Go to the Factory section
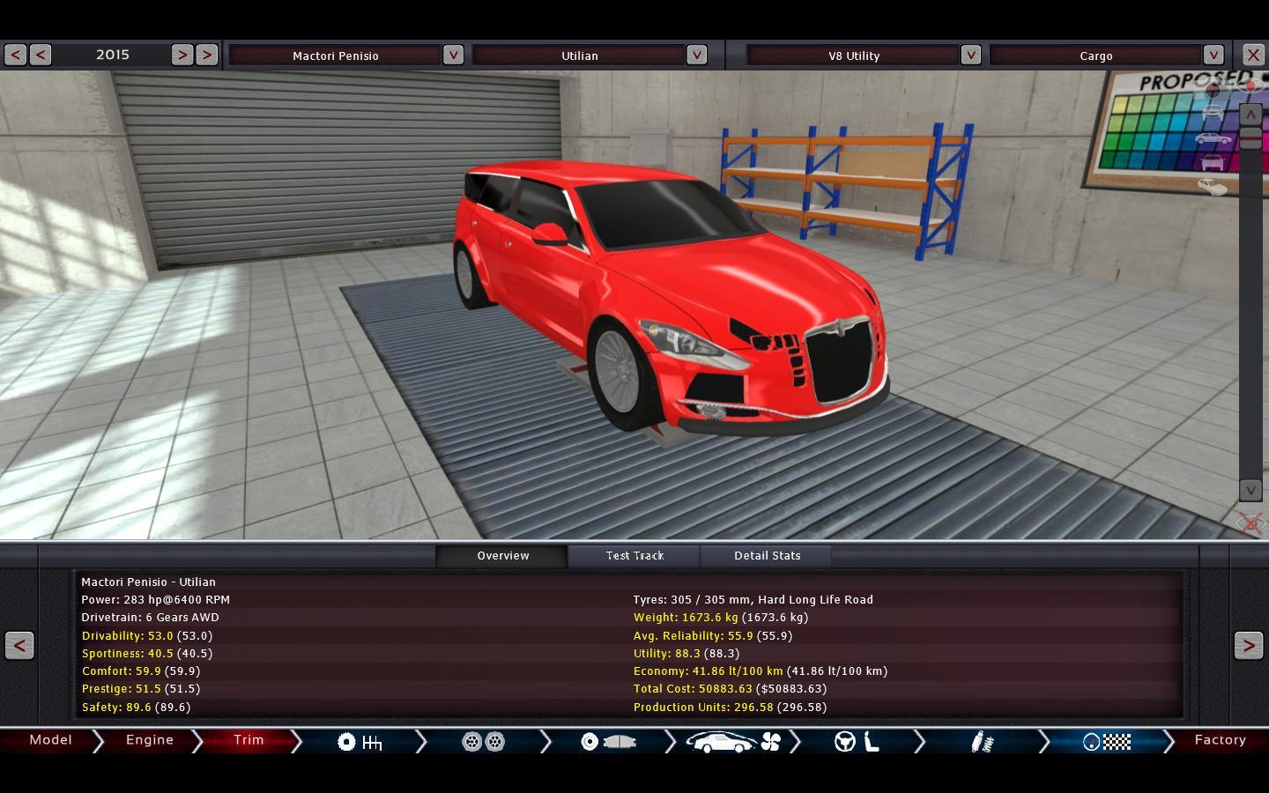 pyautogui.click(x=1220, y=740)
